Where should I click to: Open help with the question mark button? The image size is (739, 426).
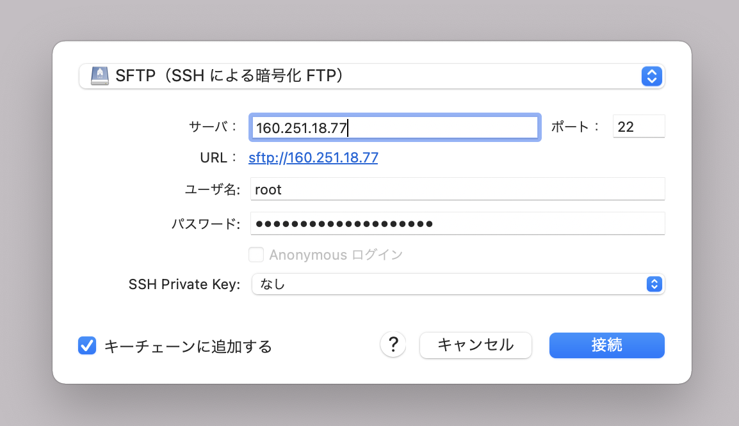[x=393, y=345]
